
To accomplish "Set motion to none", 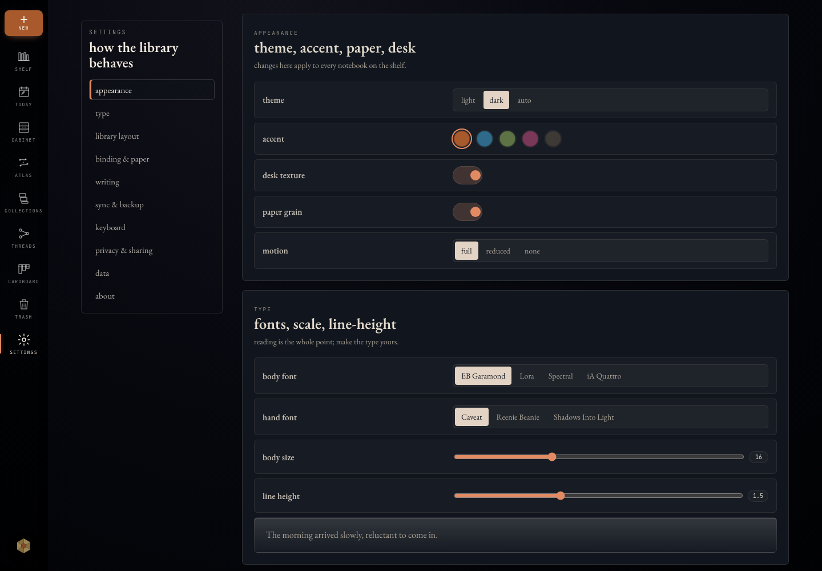I will [x=532, y=251].
